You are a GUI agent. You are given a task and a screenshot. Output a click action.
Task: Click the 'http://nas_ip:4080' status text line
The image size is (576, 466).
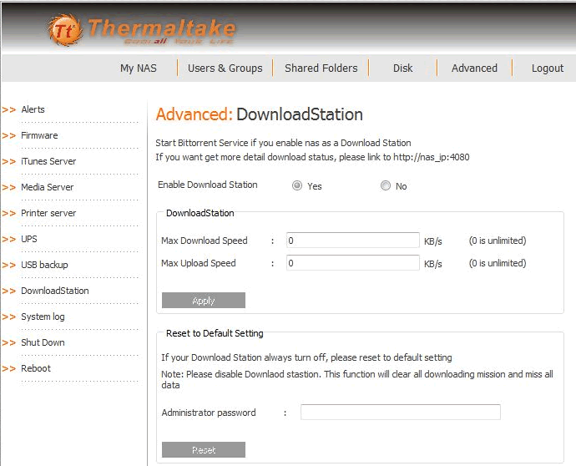tap(312, 157)
